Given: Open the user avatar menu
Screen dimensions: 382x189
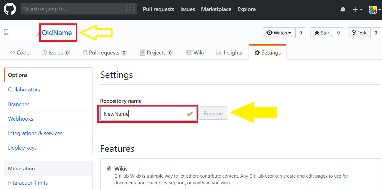Looking at the screenshot, I should pos(375,10).
